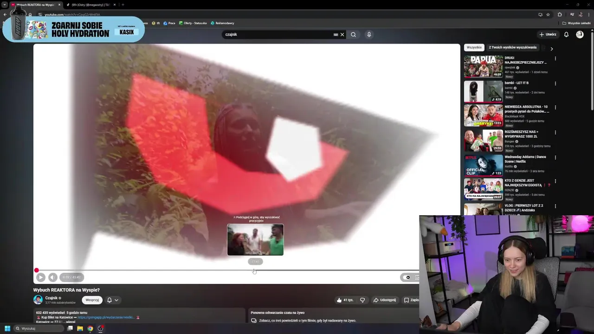Open the 'bambi - LET IT B' video
594x334 pixels.
pos(484,91)
